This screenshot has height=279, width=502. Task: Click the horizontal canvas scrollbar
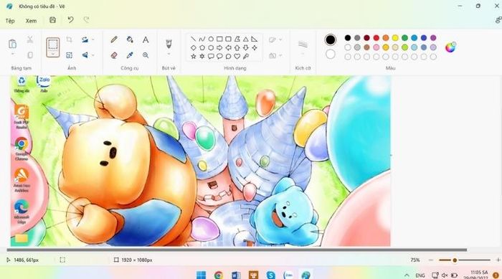[237, 250]
